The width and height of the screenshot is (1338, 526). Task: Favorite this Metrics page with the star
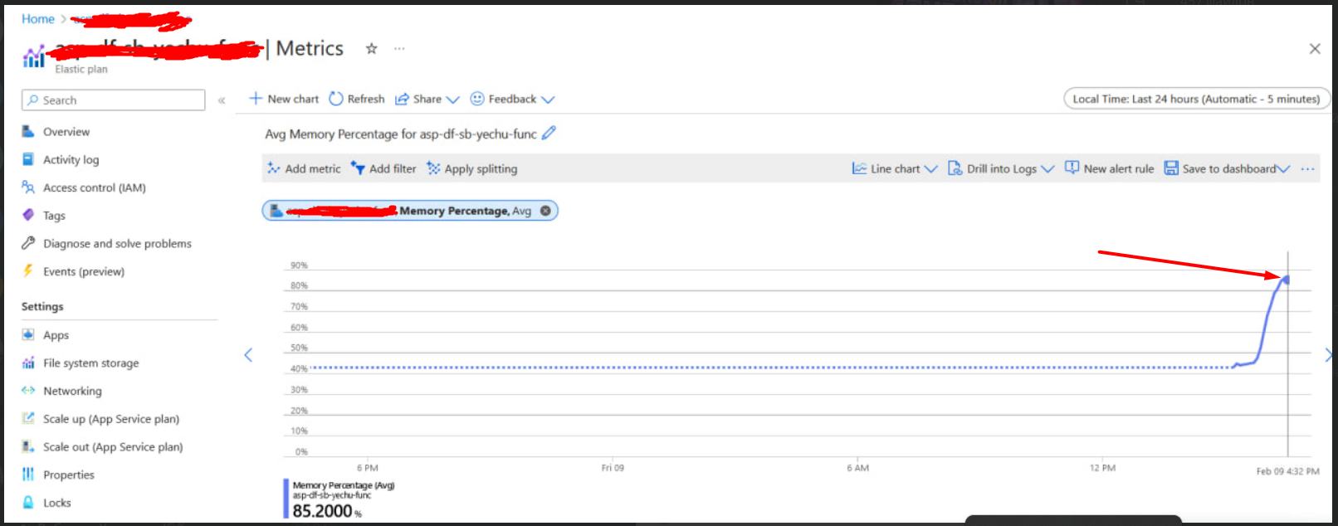coord(372,49)
